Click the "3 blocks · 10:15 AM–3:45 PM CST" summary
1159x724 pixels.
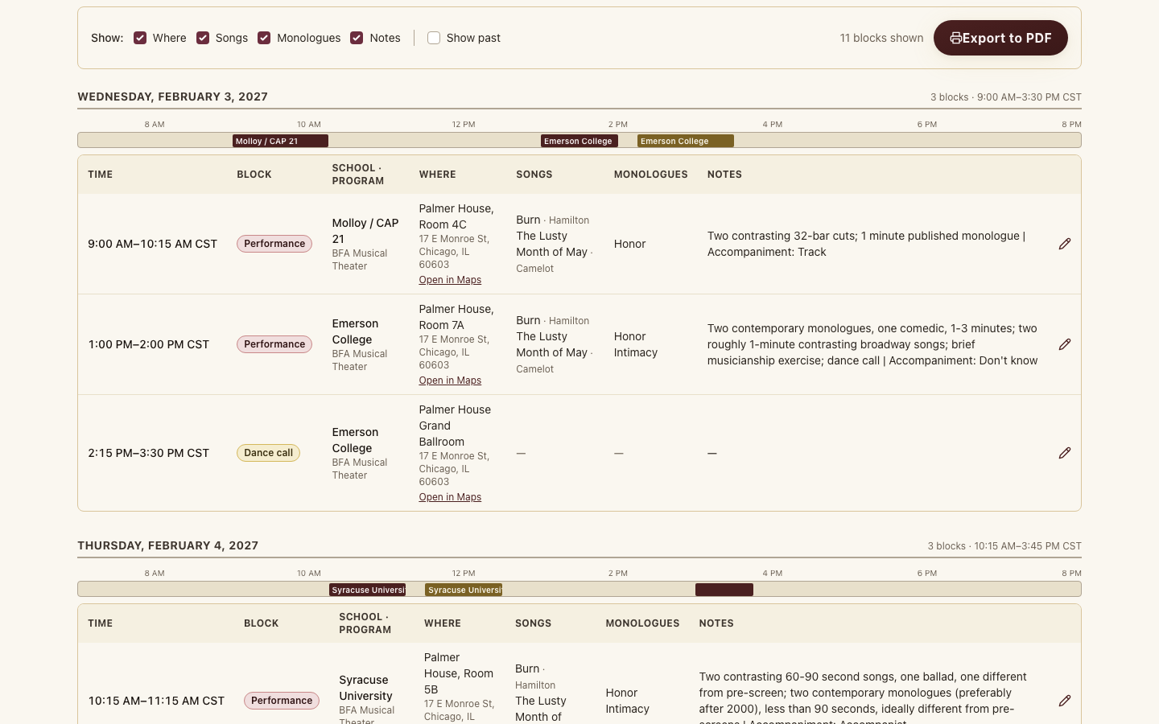(x=1004, y=546)
